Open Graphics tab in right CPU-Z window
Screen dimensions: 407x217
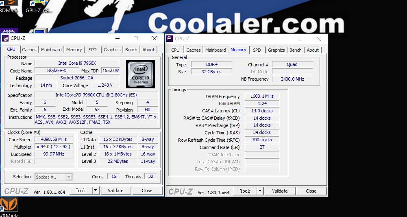tap(276, 50)
